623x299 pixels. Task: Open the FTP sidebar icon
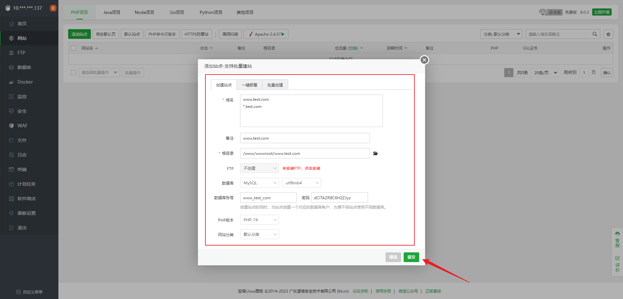(11, 53)
